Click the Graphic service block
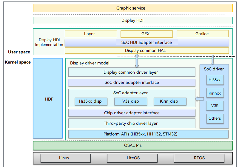The height and width of the screenshot is (168, 239). 133,8
